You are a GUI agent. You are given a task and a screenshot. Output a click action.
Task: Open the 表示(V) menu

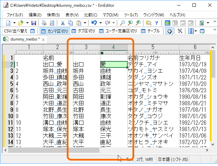[72, 15]
